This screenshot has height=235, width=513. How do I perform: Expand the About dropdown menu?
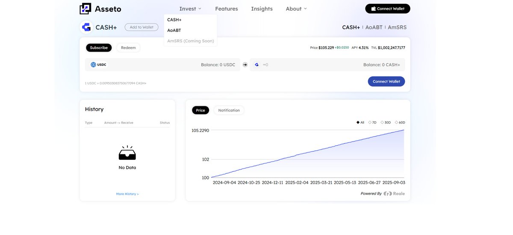click(296, 9)
